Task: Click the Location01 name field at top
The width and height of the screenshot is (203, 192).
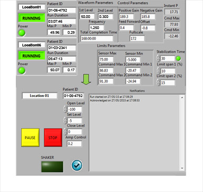Action: pos(32,7)
